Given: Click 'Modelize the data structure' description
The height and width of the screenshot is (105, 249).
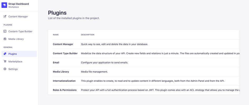Looking at the screenshot, I should 160,53.
